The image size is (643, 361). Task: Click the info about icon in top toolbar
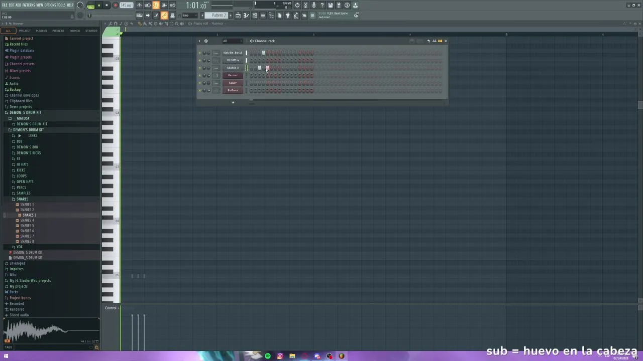tap(347, 6)
